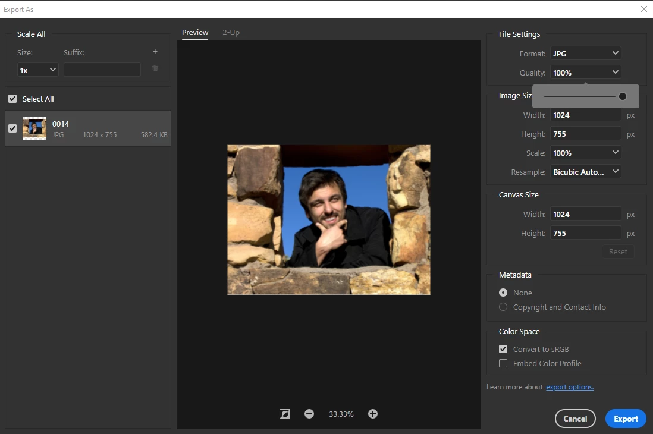Click the Export button
653x434 pixels.
coord(626,419)
